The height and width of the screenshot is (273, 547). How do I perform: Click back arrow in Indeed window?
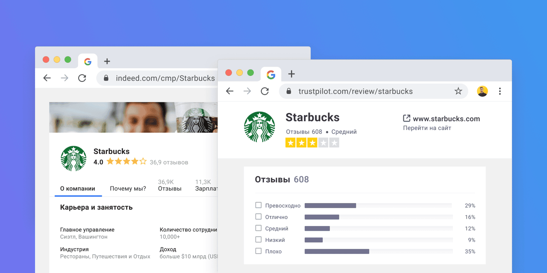point(47,78)
